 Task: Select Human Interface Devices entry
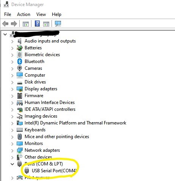(x=50, y=102)
